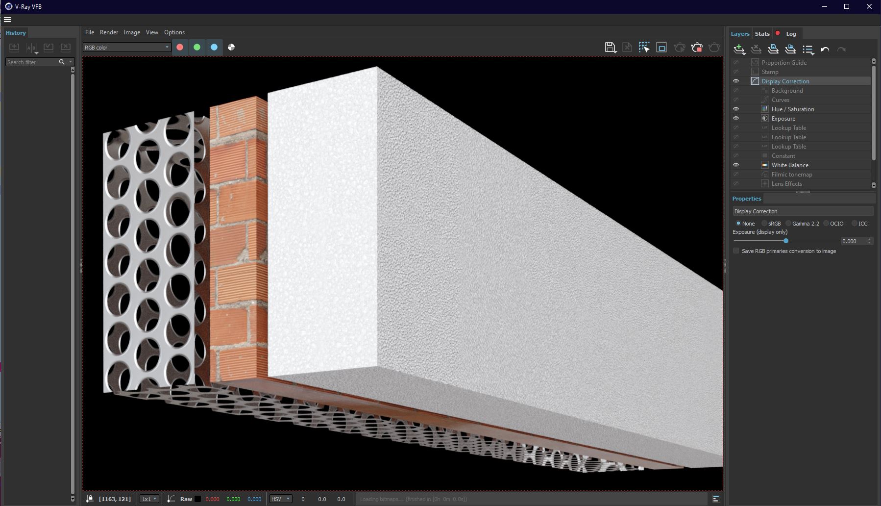Select the History tab

tap(16, 33)
